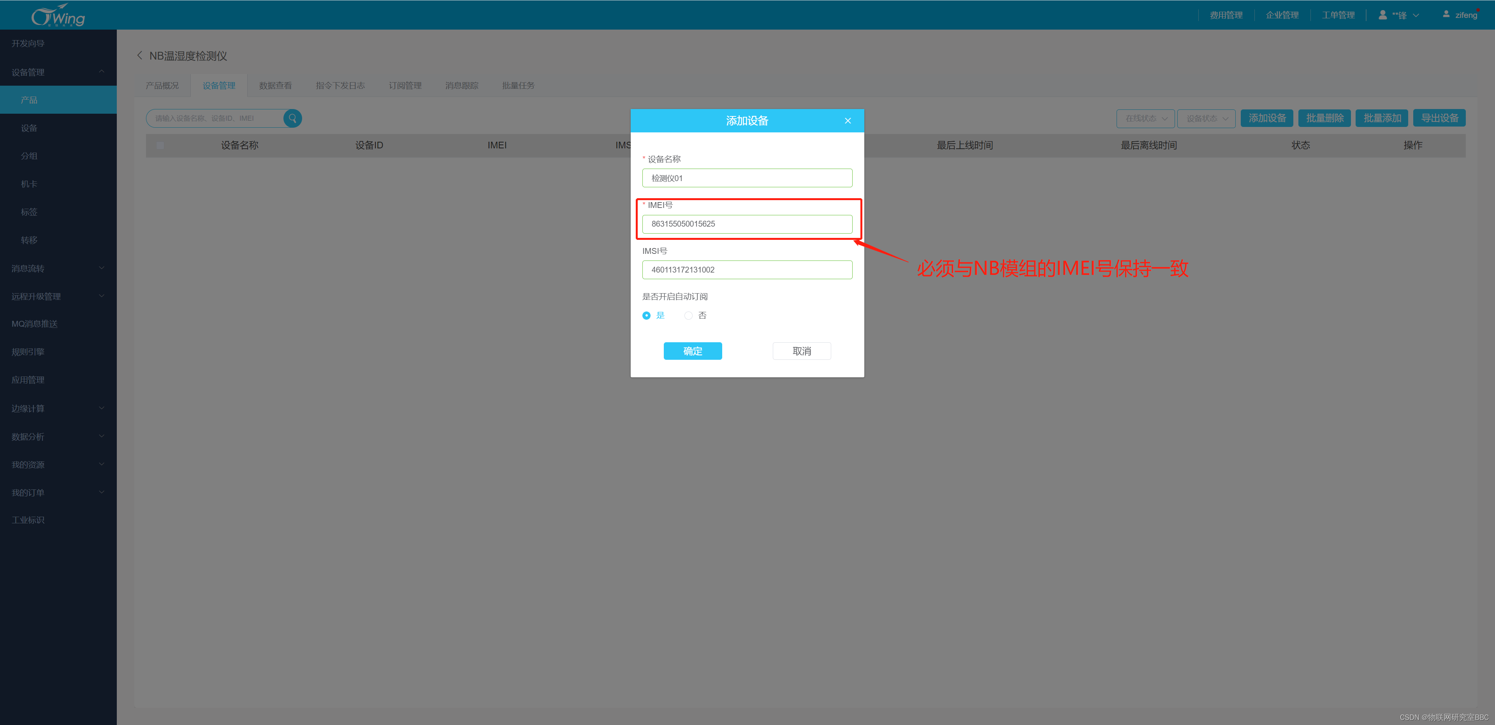The width and height of the screenshot is (1495, 725).
Task: Click the 添加设备 toolbar button
Action: 1268,118
